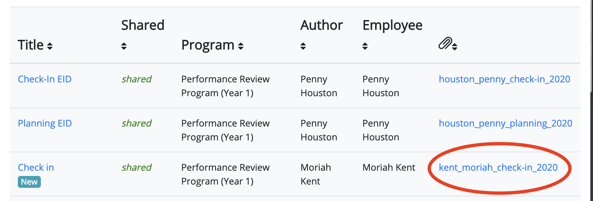Open houston_penny_planning_2020 attachment
Viewport: 593px width, 201px height.
point(505,123)
